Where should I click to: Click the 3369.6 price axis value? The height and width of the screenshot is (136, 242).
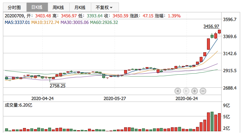(230, 37)
